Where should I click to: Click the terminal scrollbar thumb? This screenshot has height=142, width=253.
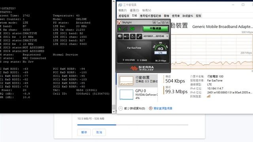tap(113, 107)
